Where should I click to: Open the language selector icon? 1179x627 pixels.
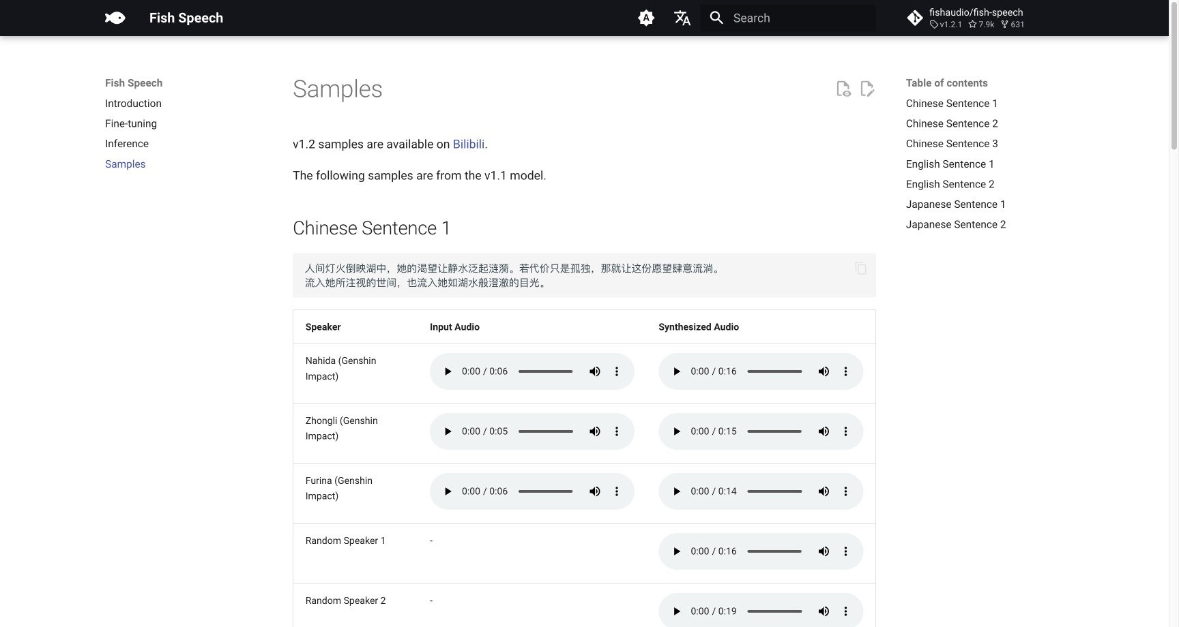682,18
